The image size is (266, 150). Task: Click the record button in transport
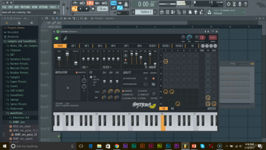click(93, 8)
